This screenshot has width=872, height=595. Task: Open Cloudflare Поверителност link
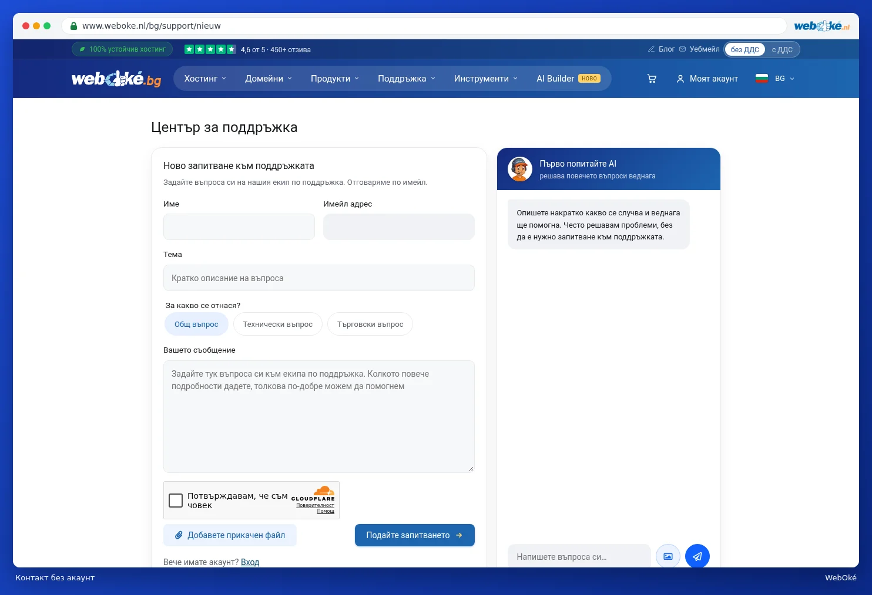[315, 505]
